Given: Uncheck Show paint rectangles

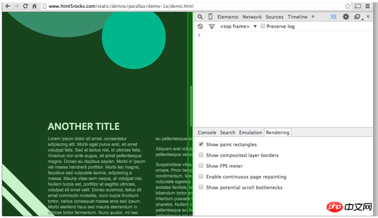Looking at the screenshot, I should pos(201,144).
